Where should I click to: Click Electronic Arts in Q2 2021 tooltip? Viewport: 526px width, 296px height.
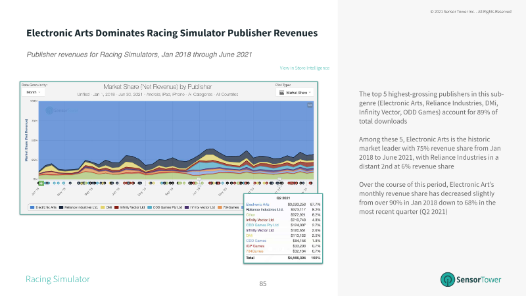tap(257, 205)
